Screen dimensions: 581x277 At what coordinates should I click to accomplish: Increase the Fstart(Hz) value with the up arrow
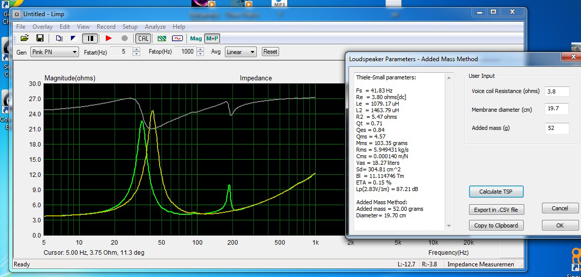click(136, 50)
